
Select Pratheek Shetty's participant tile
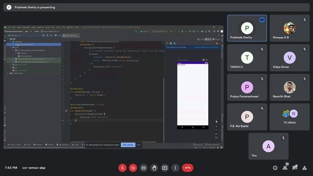click(247, 28)
